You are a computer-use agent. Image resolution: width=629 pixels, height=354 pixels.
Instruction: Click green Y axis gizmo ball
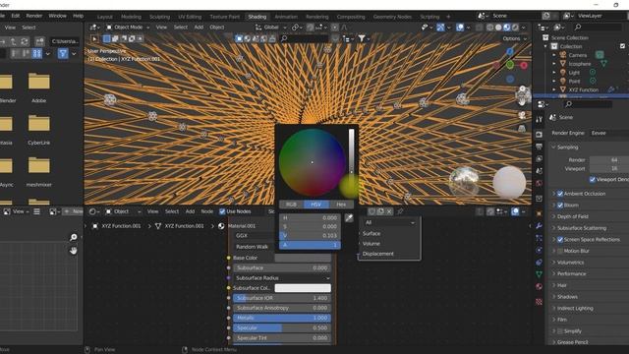(x=510, y=64)
